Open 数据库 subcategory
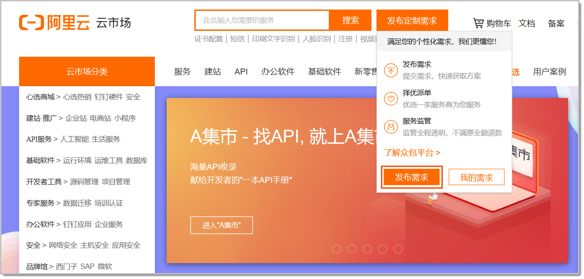Image resolution: width=584 pixels, height=279 pixels. coord(137,161)
